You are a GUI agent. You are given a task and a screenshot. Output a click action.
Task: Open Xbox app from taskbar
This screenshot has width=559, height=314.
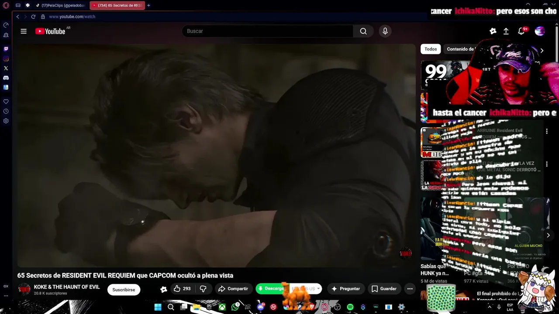click(x=222, y=307)
